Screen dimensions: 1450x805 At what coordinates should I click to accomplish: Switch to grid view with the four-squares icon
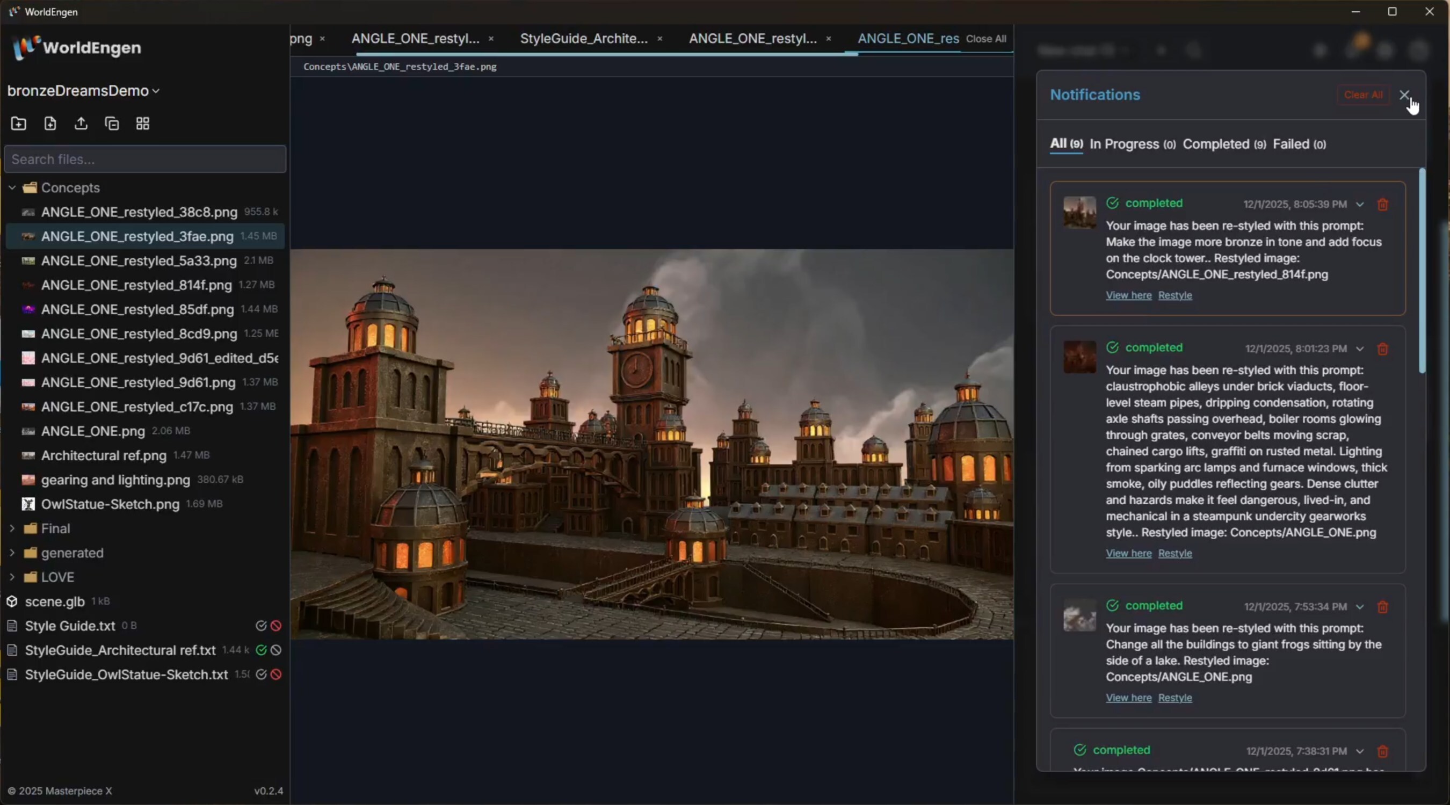tap(143, 124)
